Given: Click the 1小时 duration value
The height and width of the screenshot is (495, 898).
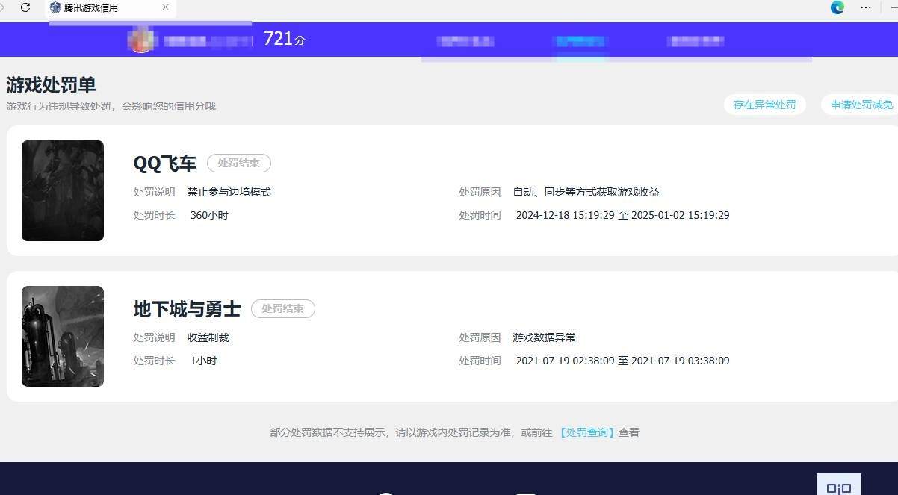Looking at the screenshot, I should click(x=204, y=361).
